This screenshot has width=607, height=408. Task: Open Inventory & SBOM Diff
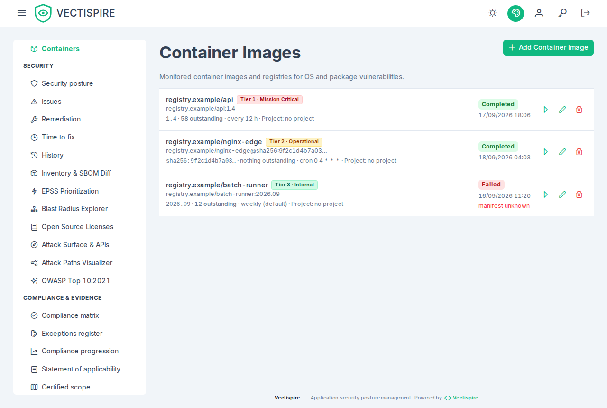80,173
